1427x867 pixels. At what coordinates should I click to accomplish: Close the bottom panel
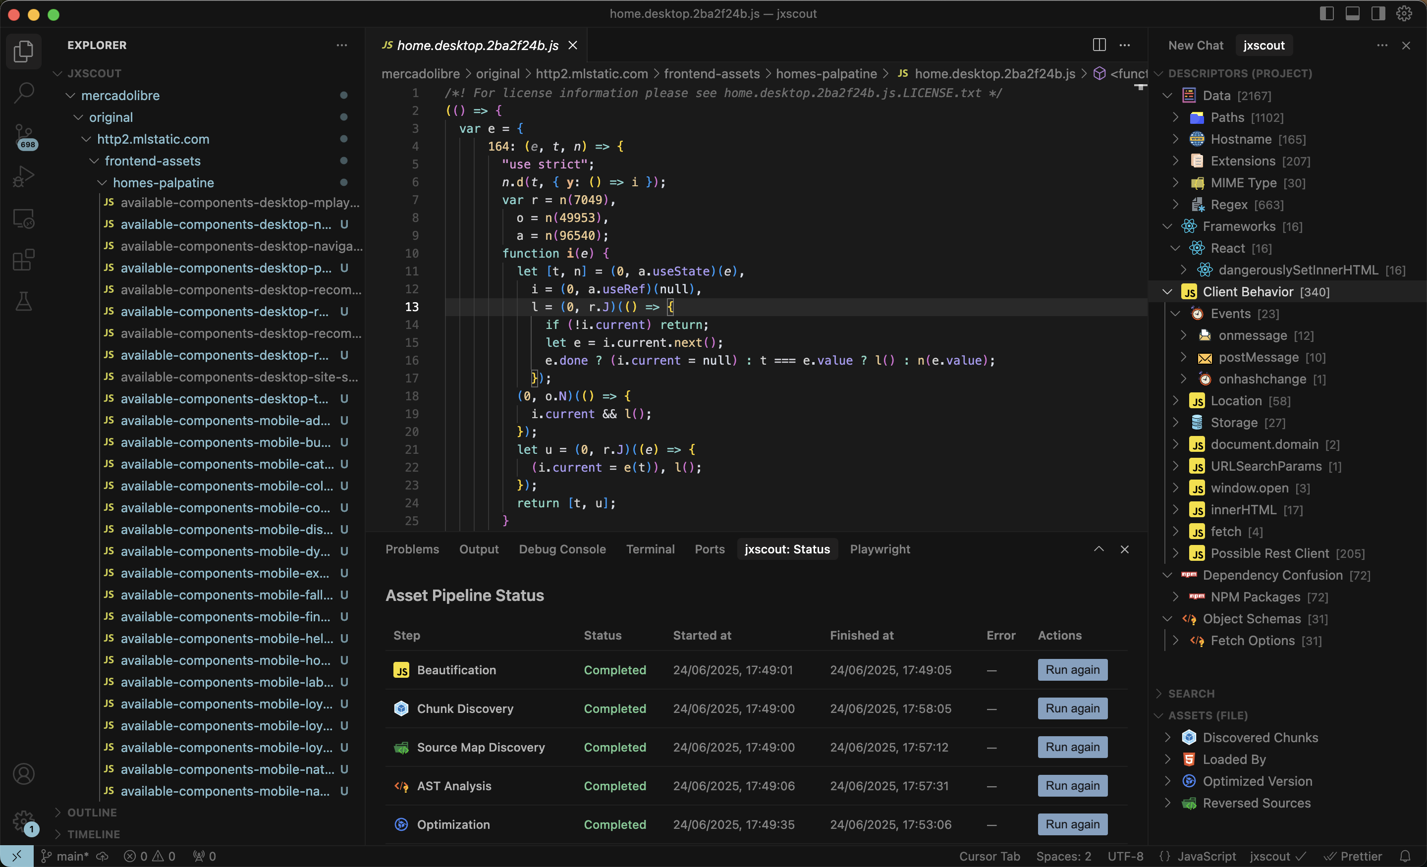point(1125,549)
